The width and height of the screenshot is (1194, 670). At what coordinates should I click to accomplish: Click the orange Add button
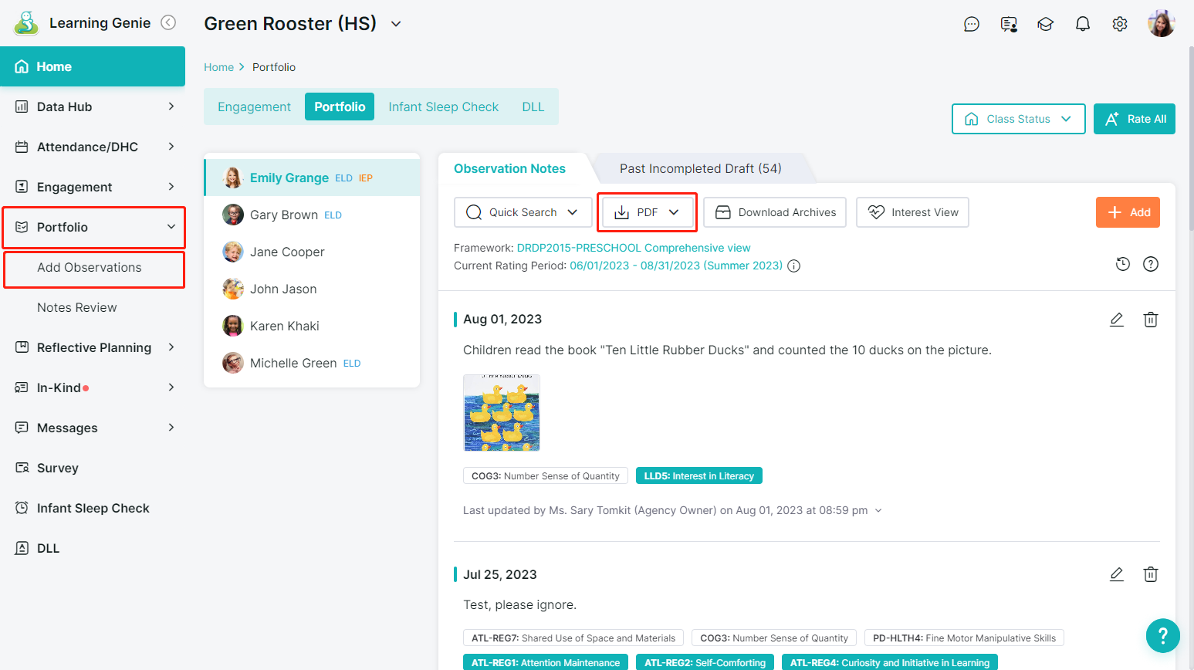1128,212
